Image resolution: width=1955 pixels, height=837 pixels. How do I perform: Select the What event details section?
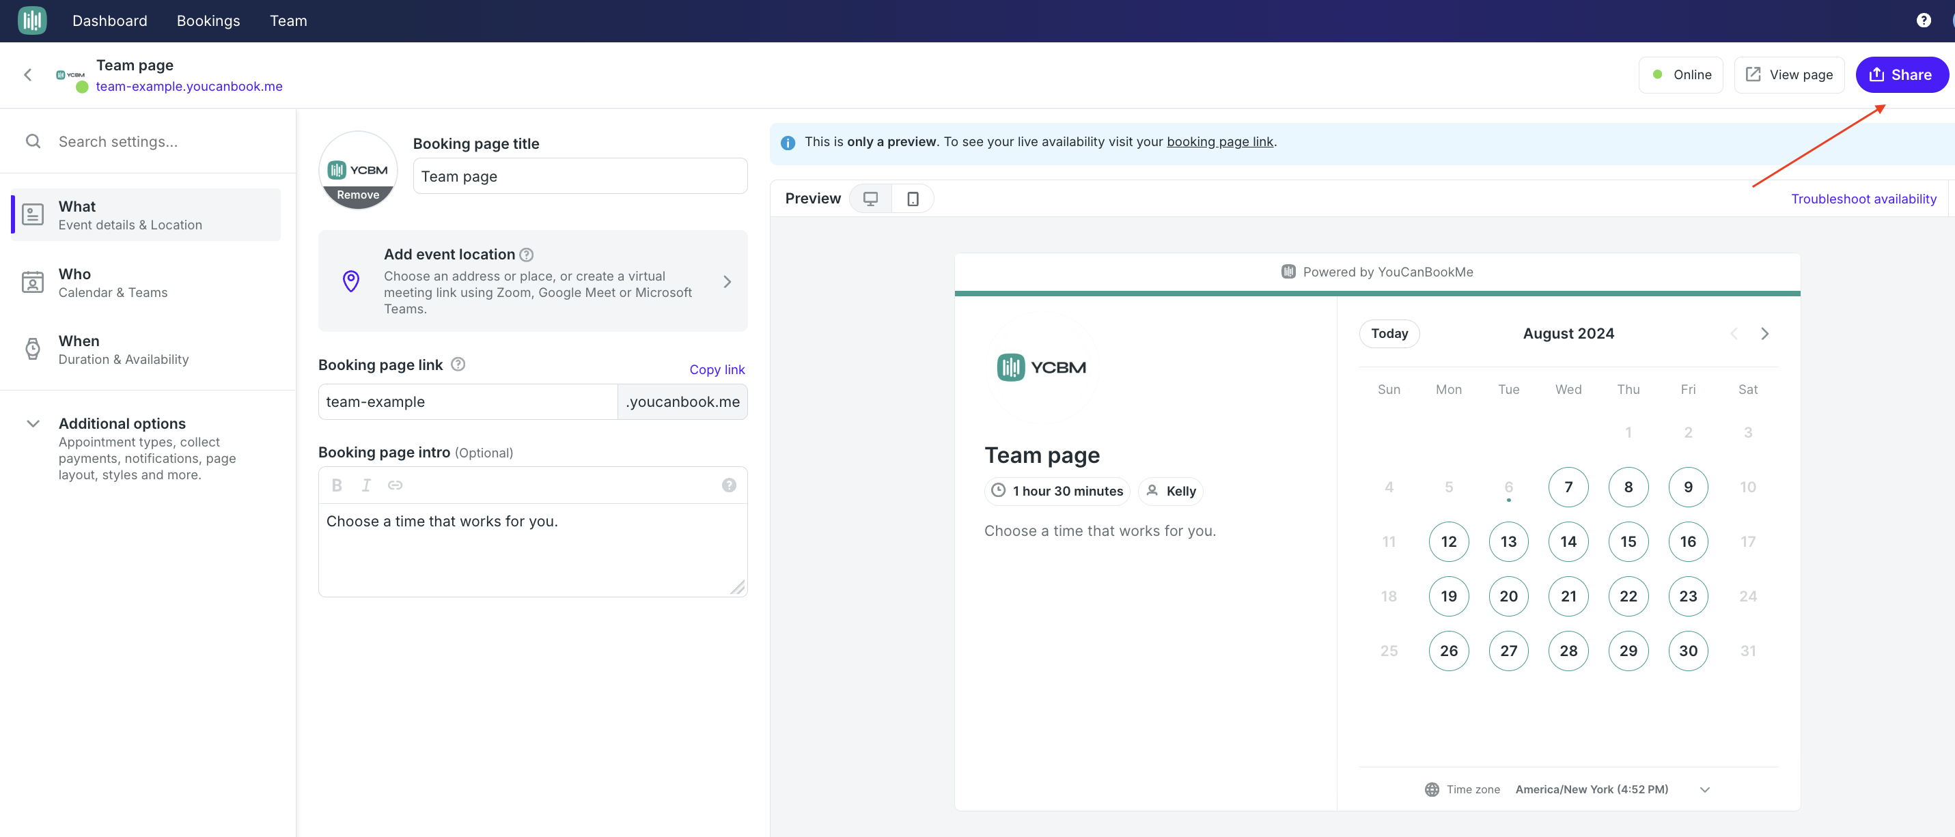[x=145, y=215]
